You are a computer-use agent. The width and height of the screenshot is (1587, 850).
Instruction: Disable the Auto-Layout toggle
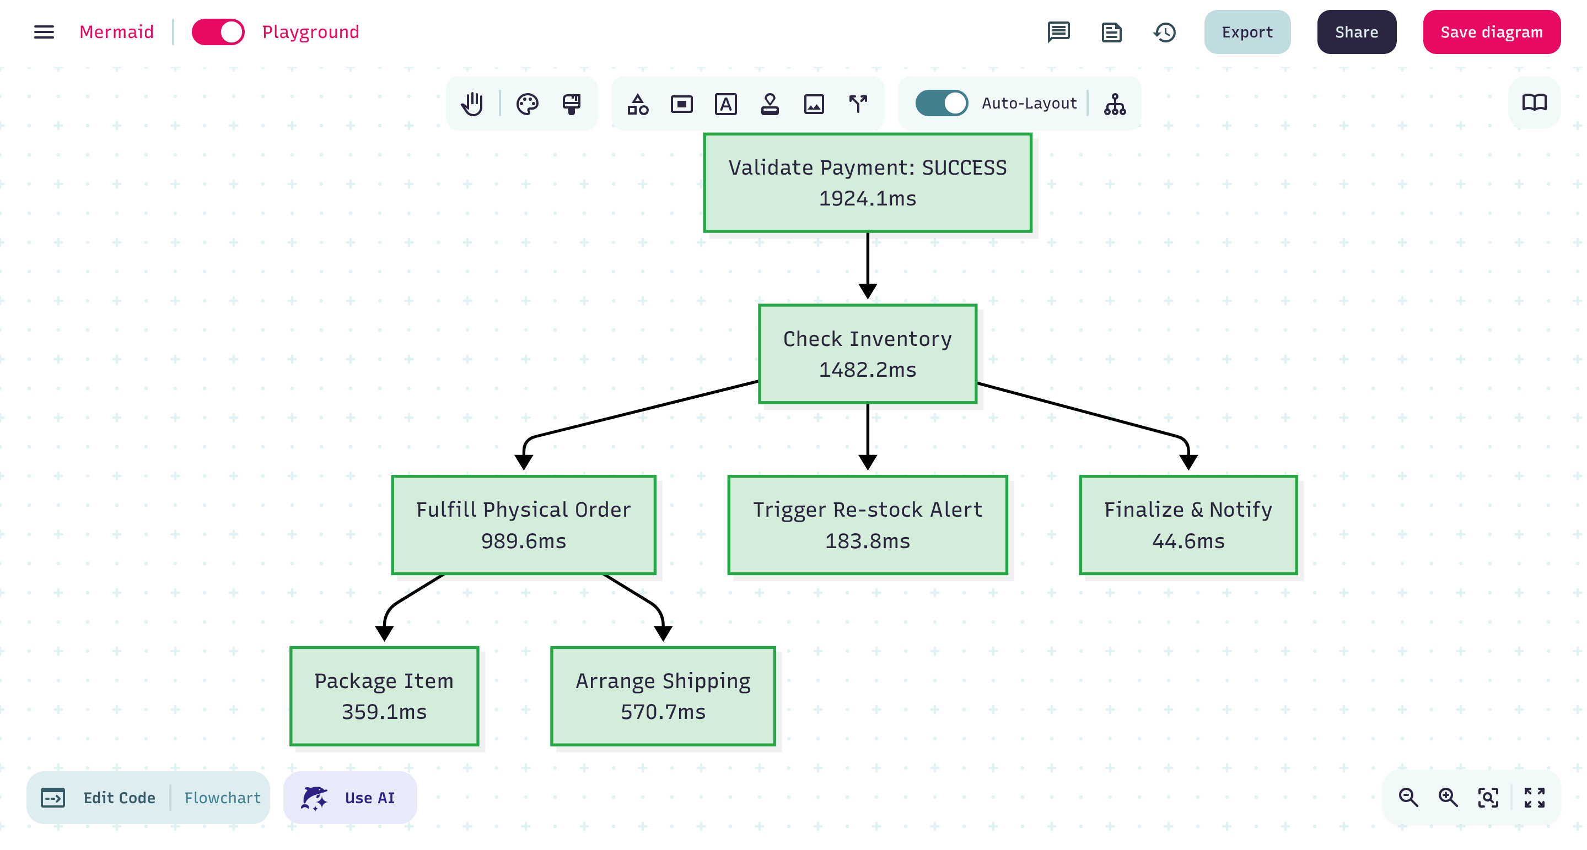(941, 104)
